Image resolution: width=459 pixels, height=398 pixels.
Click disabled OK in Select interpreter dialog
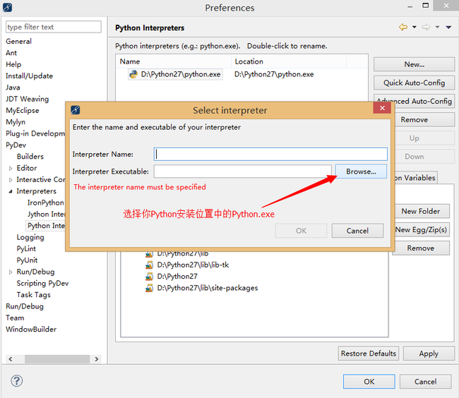pos(301,231)
